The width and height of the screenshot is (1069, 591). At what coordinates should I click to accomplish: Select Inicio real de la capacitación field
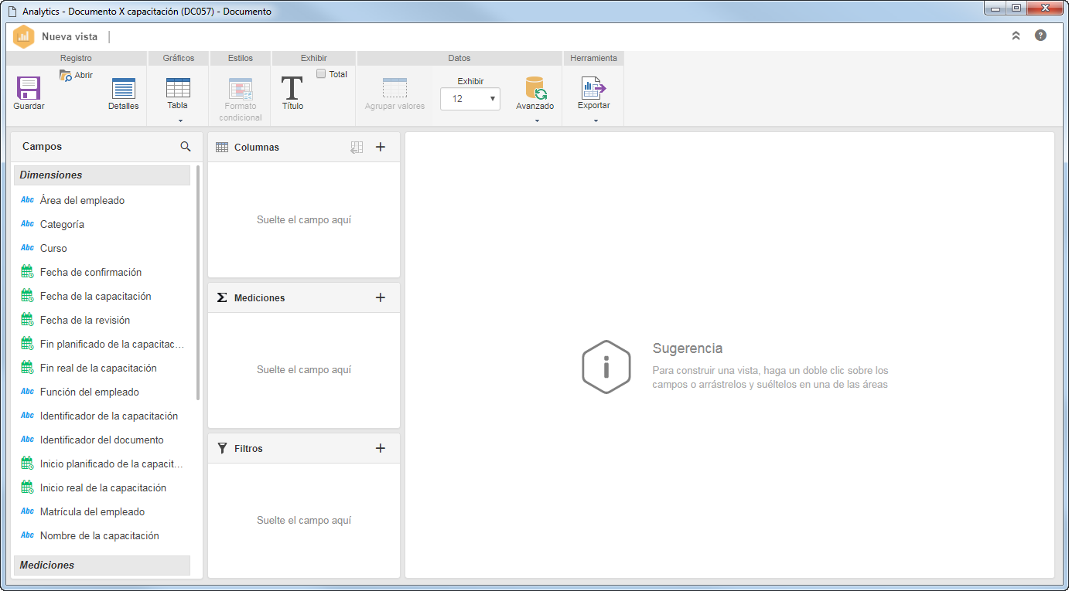tap(102, 487)
